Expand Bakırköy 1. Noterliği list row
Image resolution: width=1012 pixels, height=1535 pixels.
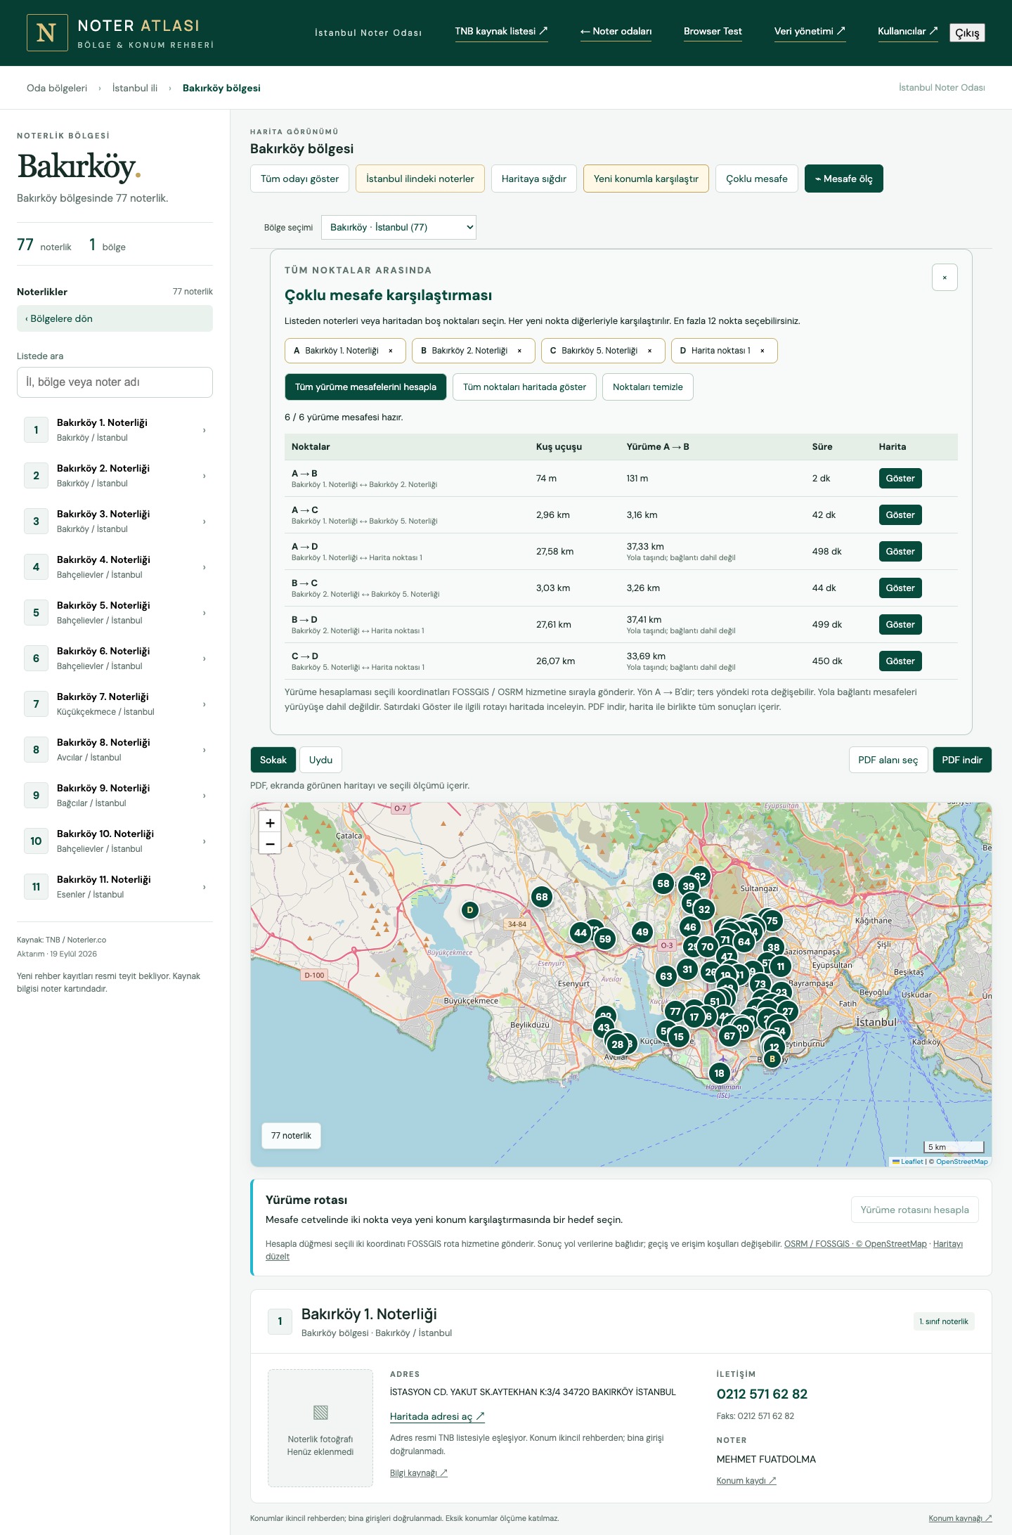tap(115, 429)
